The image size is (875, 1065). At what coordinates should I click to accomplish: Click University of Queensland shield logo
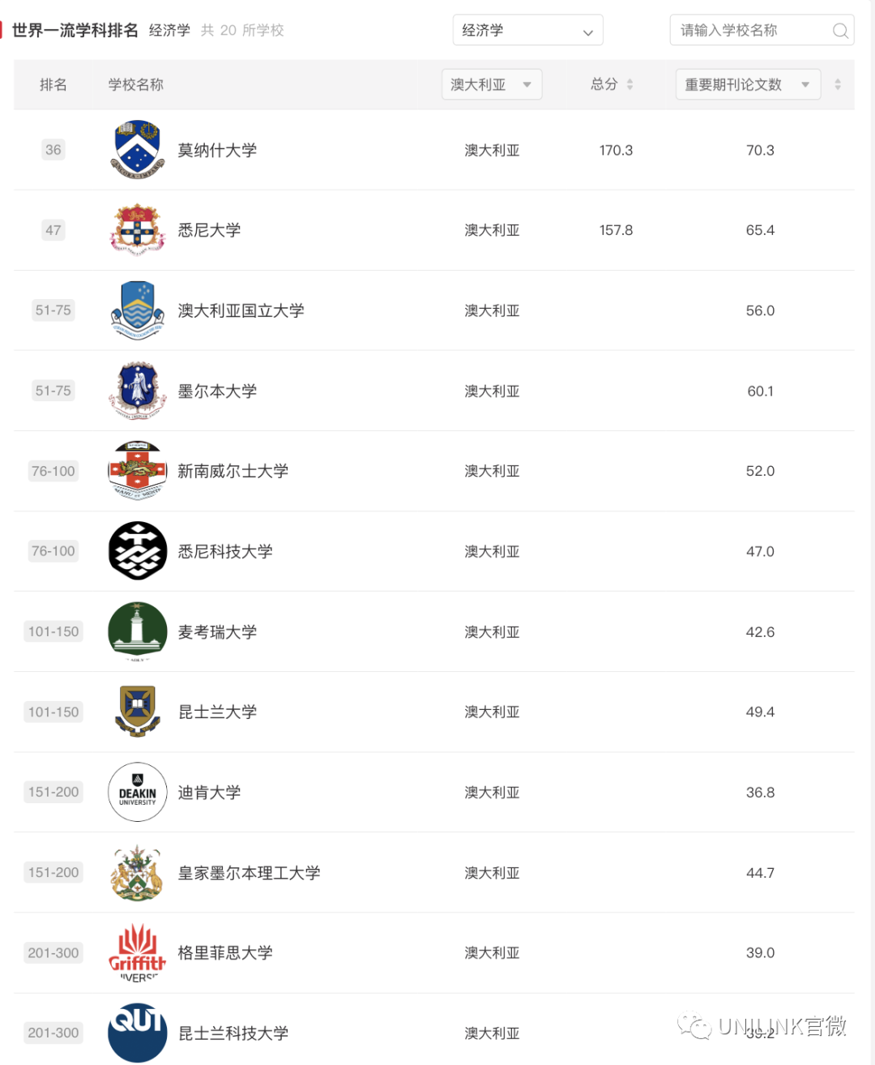pos(138,711)
